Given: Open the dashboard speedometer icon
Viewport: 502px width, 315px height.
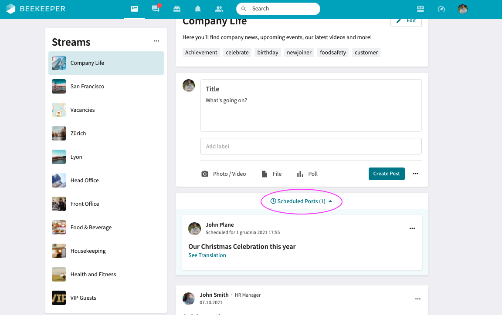Looking at the screenshot, I should point(441,9).
